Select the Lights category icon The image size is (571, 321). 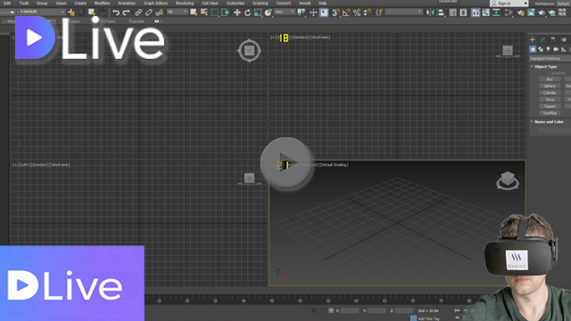click(x=548, y=49)
